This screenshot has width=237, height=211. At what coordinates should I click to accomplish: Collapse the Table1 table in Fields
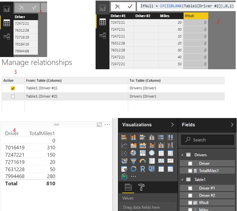(x=182, y=180)
